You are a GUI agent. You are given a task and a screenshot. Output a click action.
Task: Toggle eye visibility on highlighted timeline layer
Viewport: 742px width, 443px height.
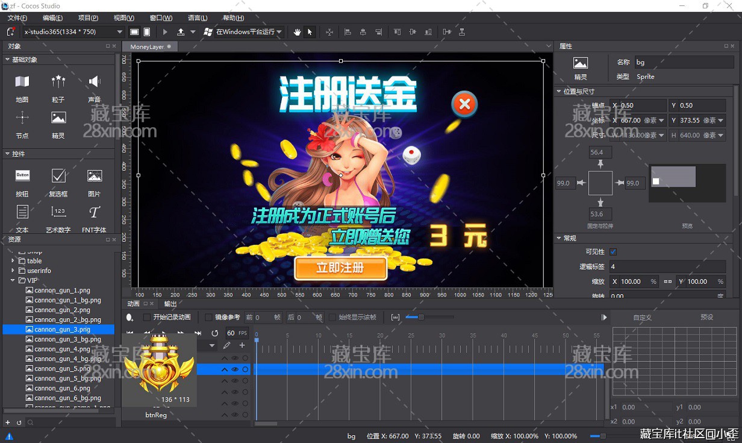click(235, 369)
